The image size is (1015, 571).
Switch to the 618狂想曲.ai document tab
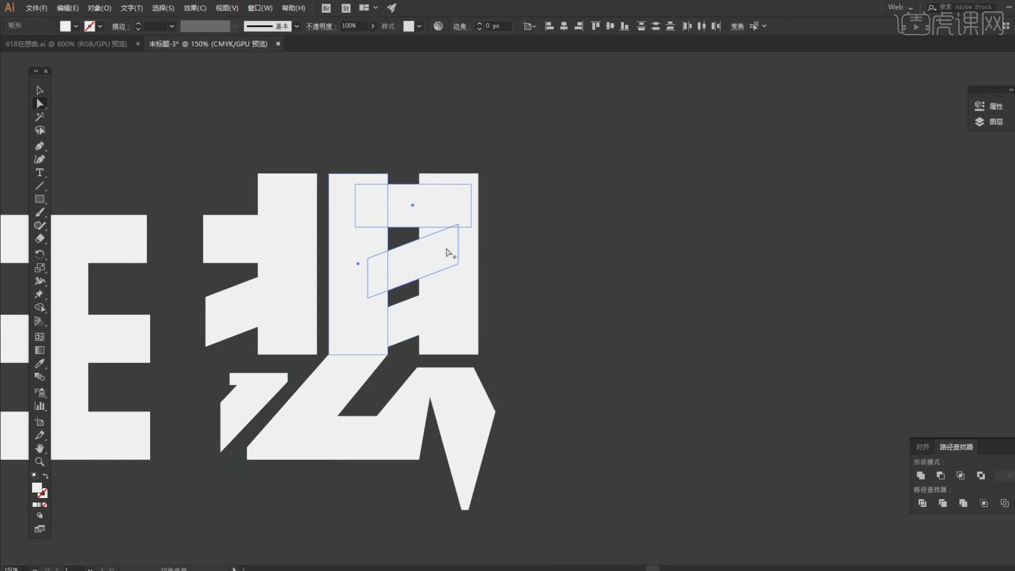click(x=66, y=44)
